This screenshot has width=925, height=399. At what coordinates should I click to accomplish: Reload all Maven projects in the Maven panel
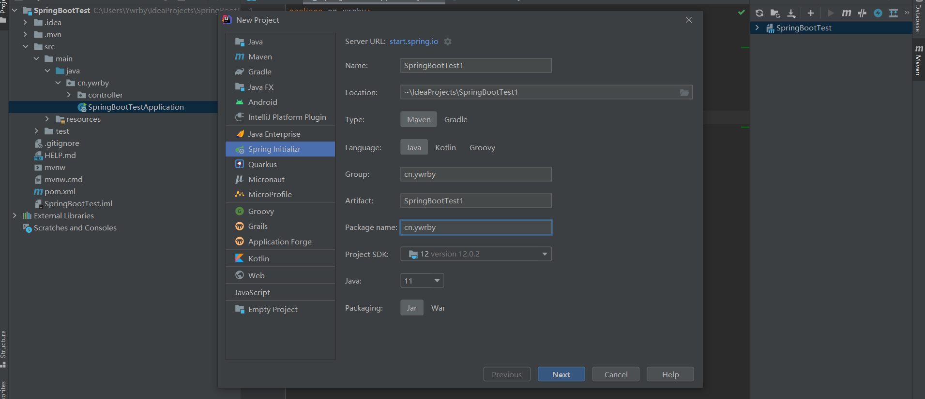coord(759,13)
